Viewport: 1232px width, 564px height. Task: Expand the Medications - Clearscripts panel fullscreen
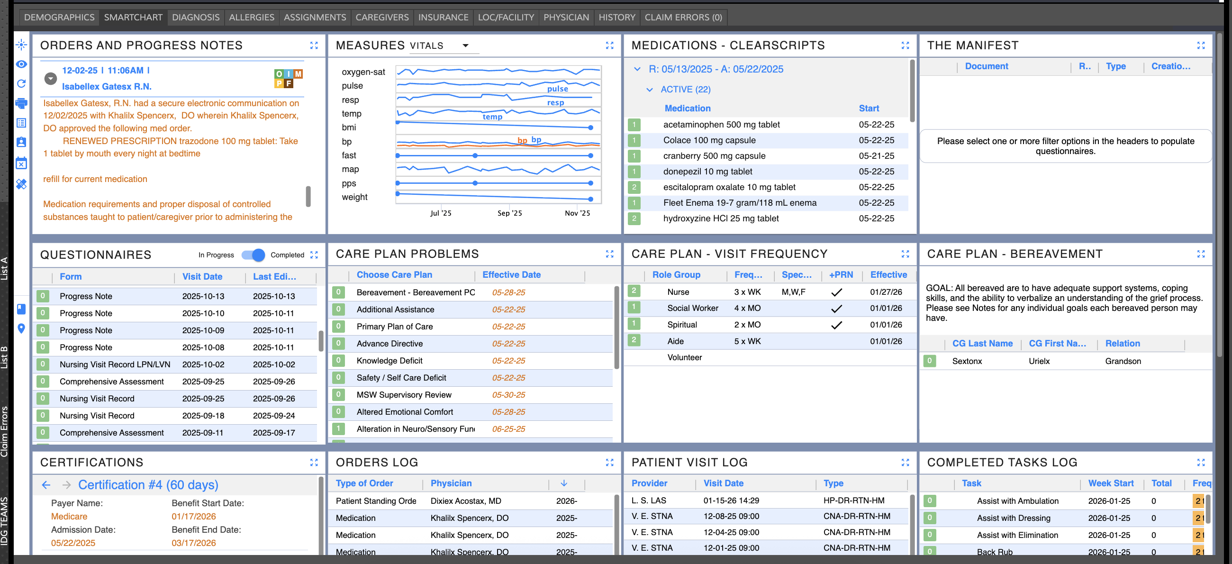905,45
